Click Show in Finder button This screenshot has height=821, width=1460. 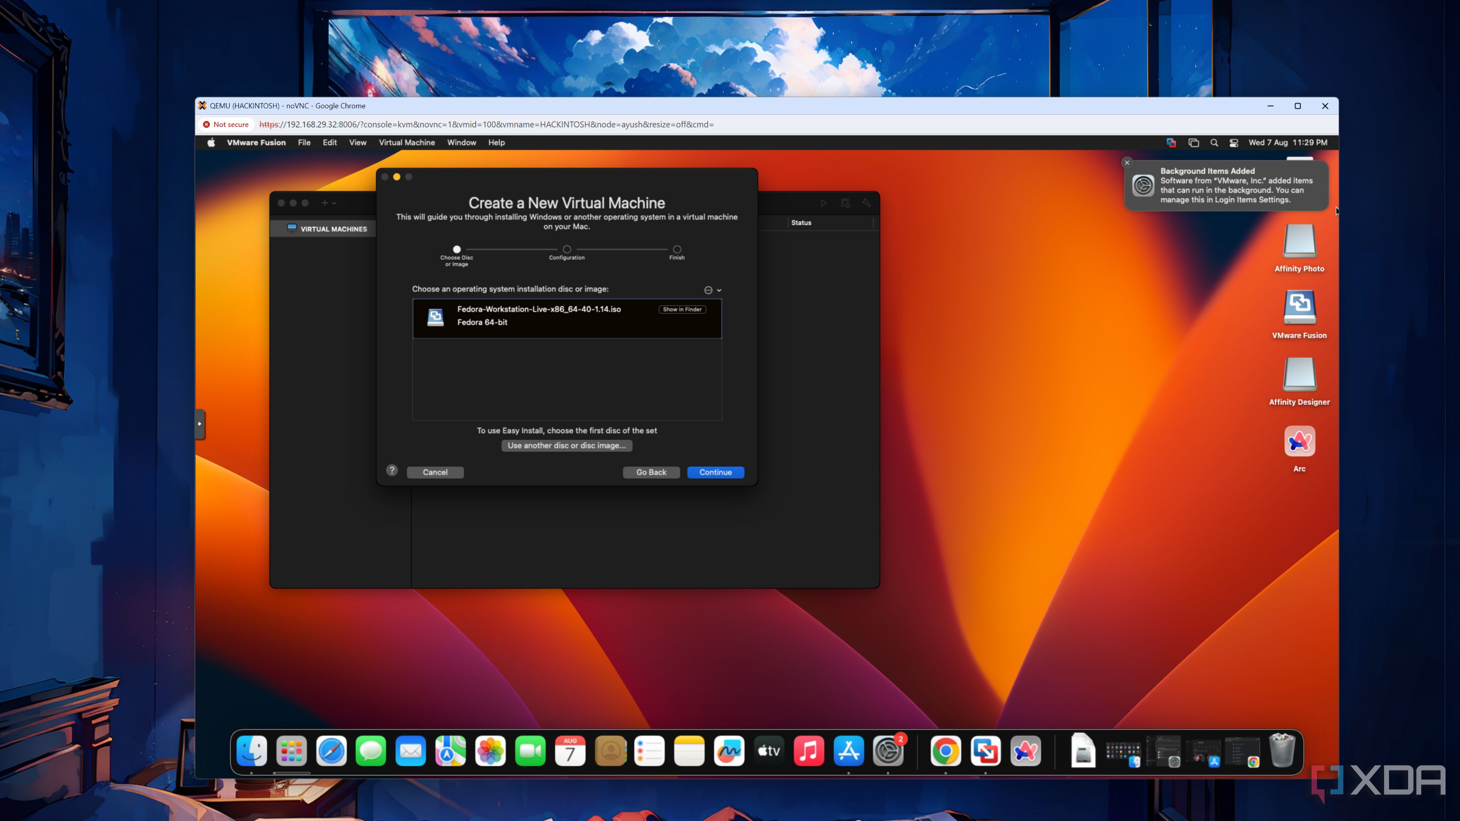pos(682,309)
